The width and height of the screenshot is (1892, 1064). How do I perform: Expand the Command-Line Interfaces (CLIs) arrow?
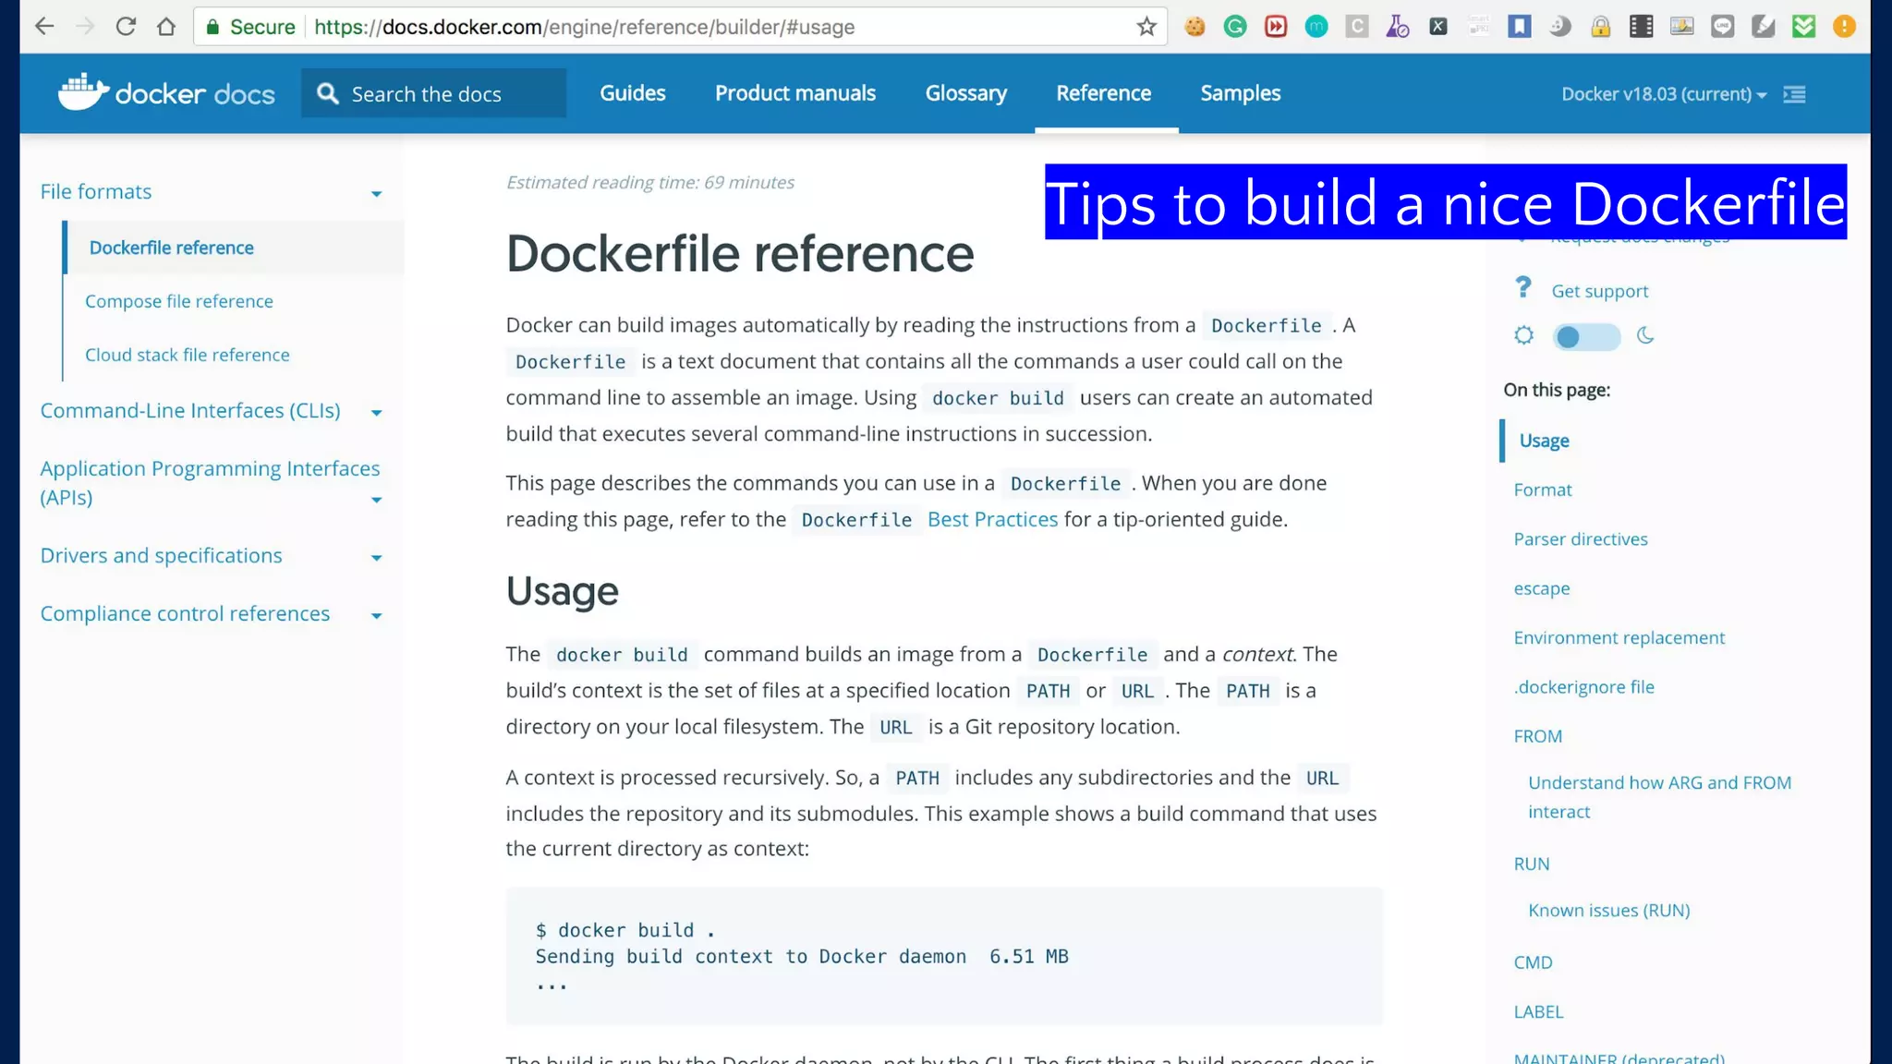(x=376, y=413)
